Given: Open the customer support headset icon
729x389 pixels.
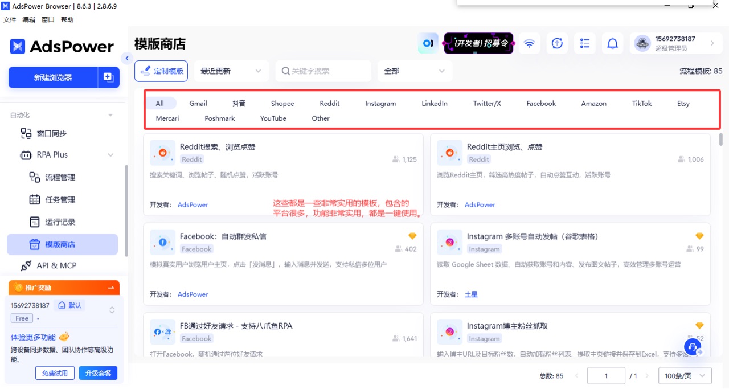Looking at the screenshot, I should [x=693, y=347].
